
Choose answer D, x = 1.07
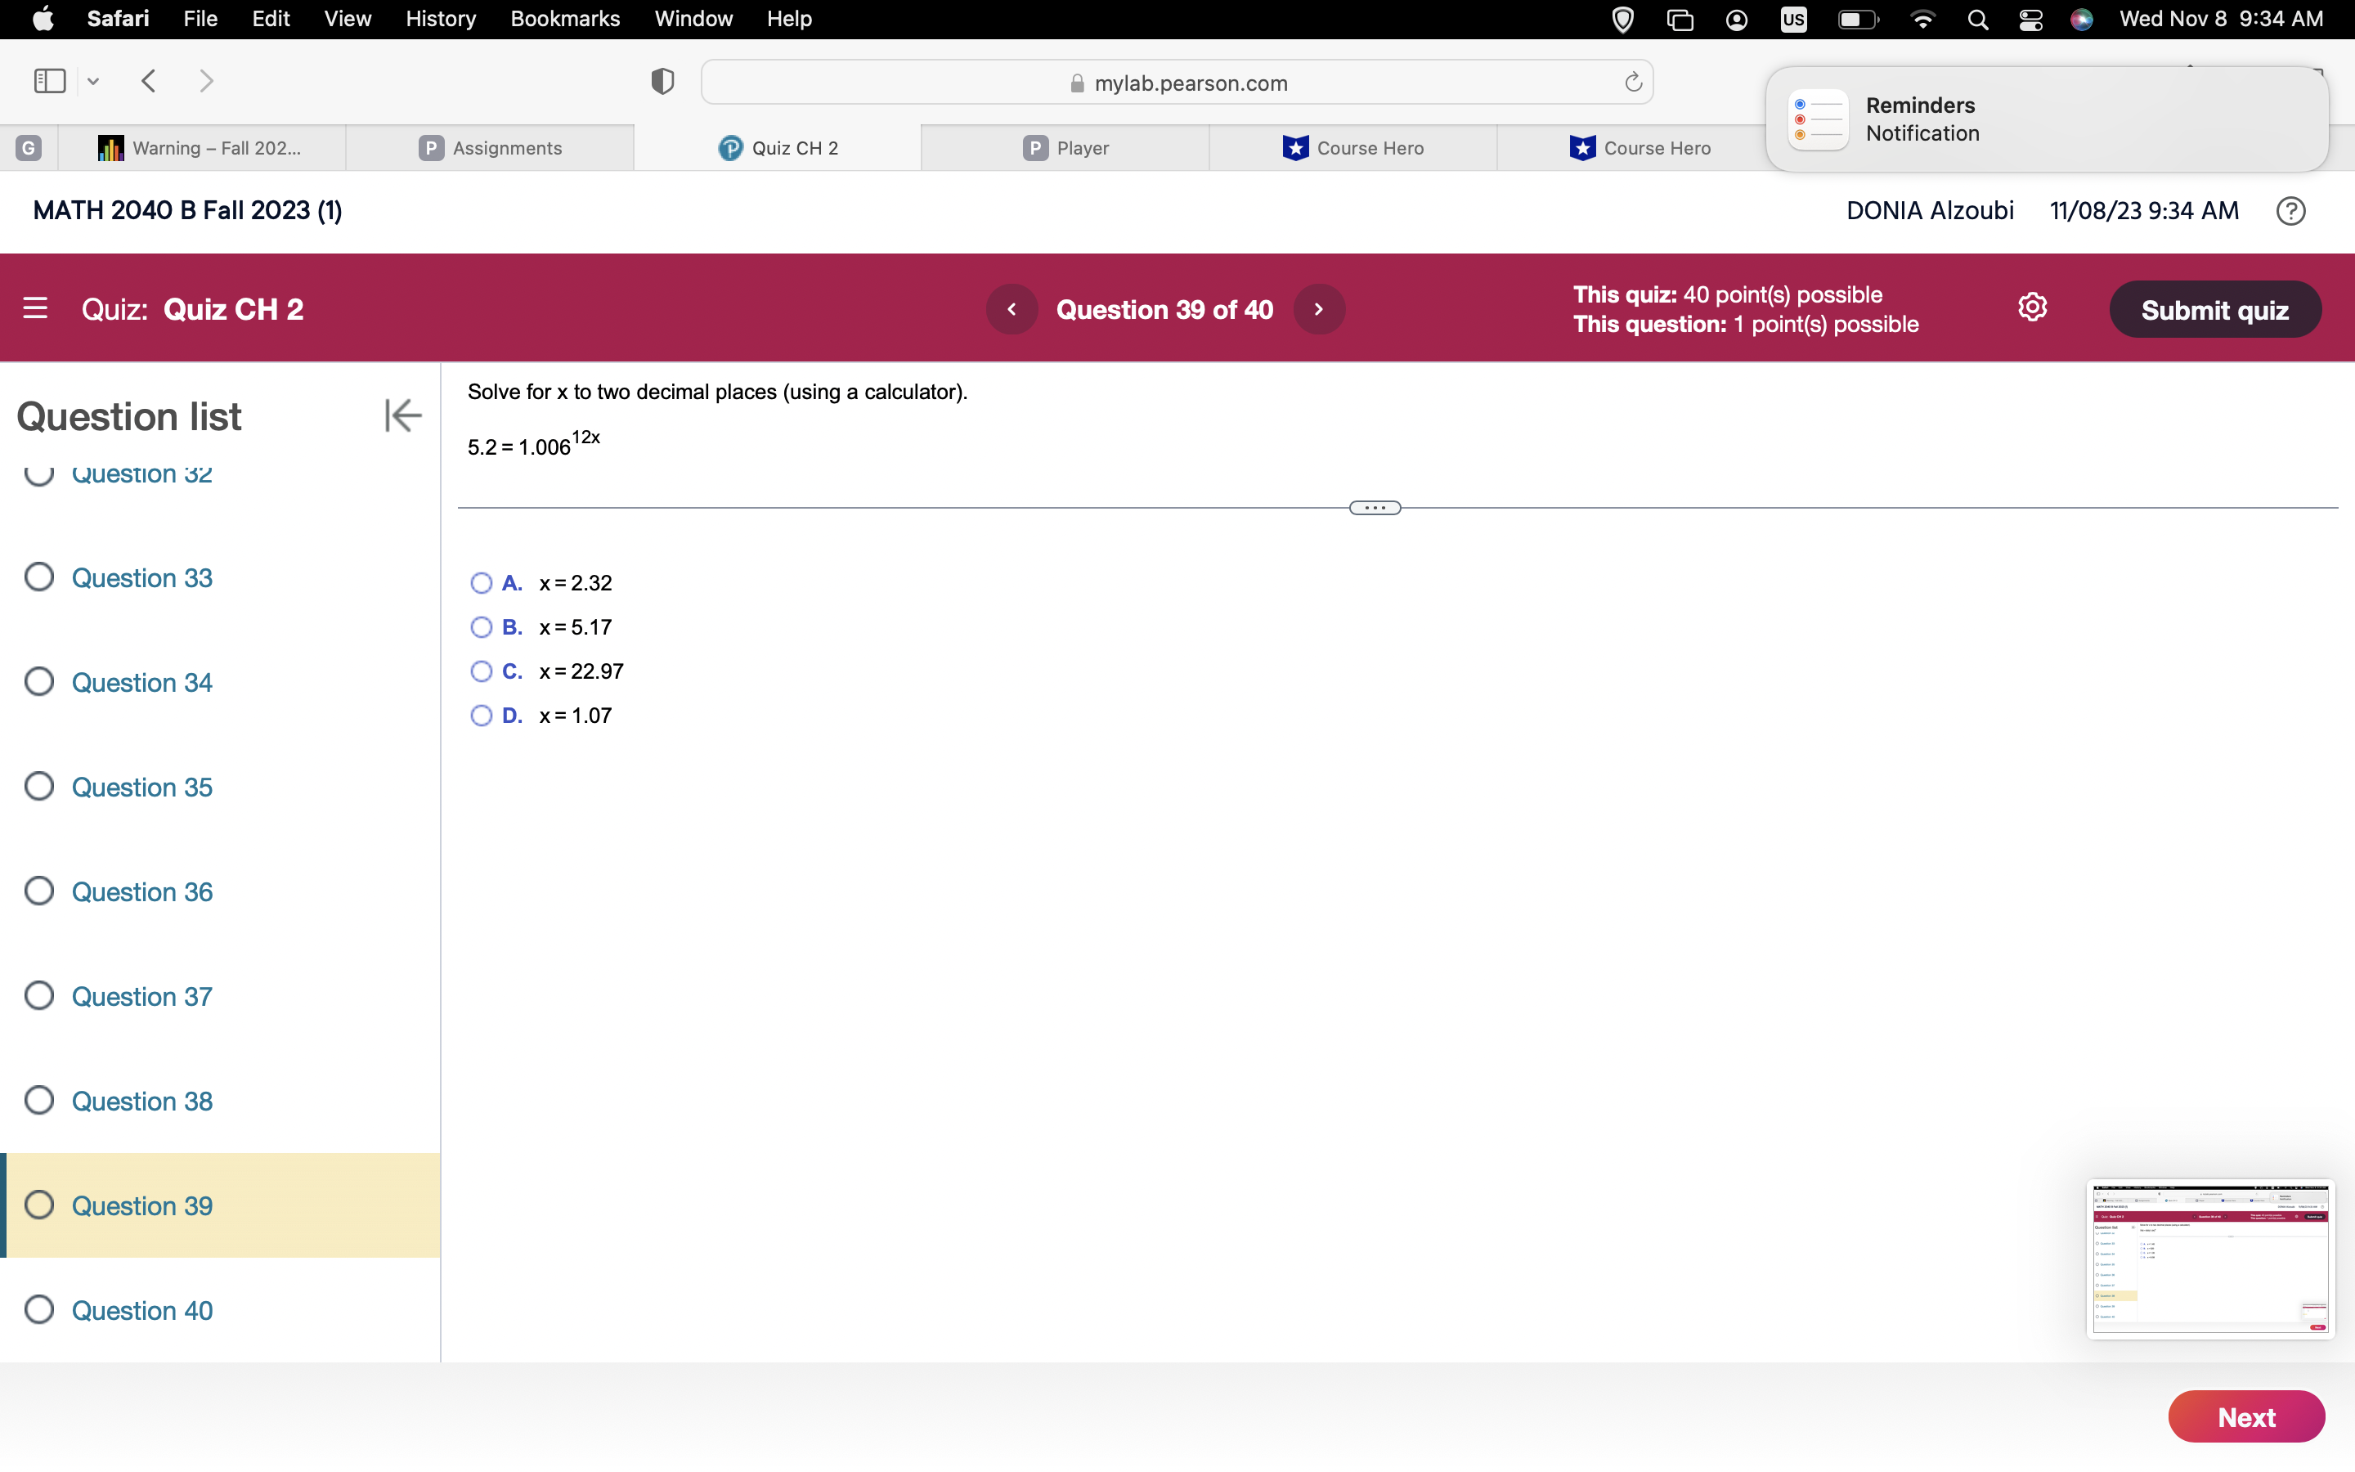click(x=481, y=716)
